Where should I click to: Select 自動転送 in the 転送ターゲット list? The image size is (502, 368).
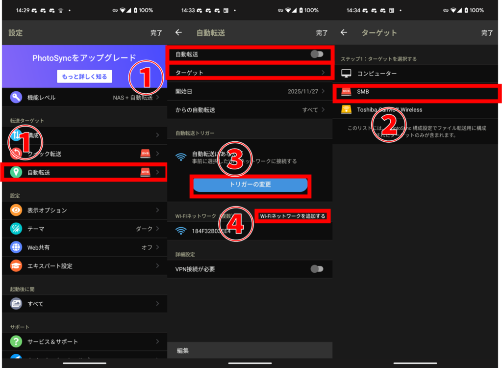pos(84,172)
